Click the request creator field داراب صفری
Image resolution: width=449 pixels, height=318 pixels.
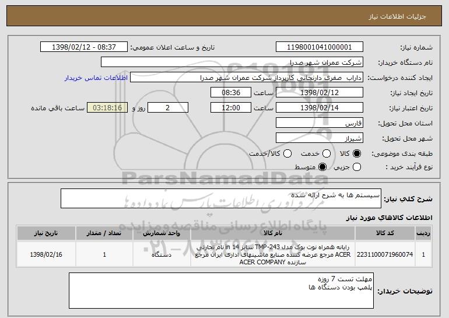coord(247,78)
